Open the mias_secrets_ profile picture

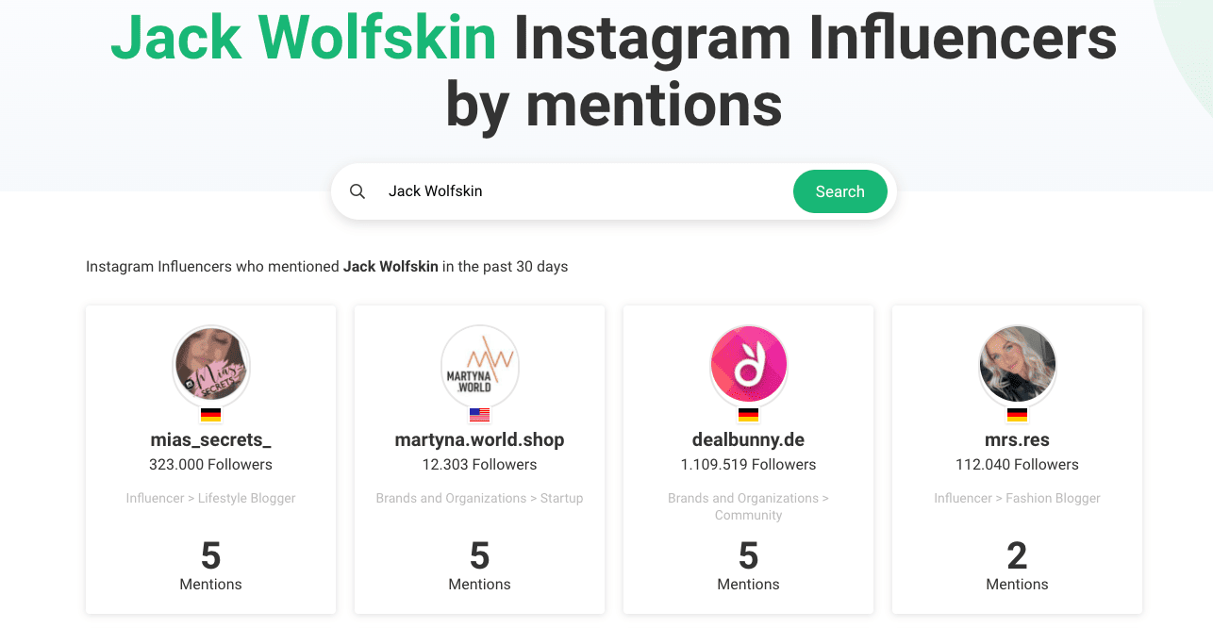click(210, 366)
